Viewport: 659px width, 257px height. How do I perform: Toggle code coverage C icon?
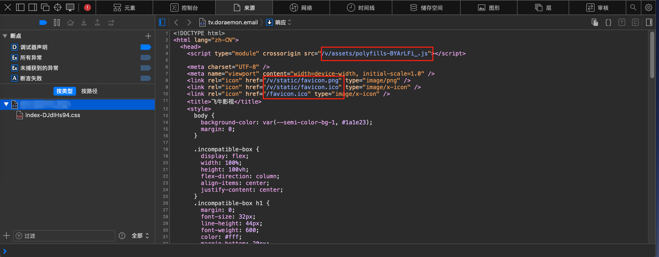click(x=635, y=23)
